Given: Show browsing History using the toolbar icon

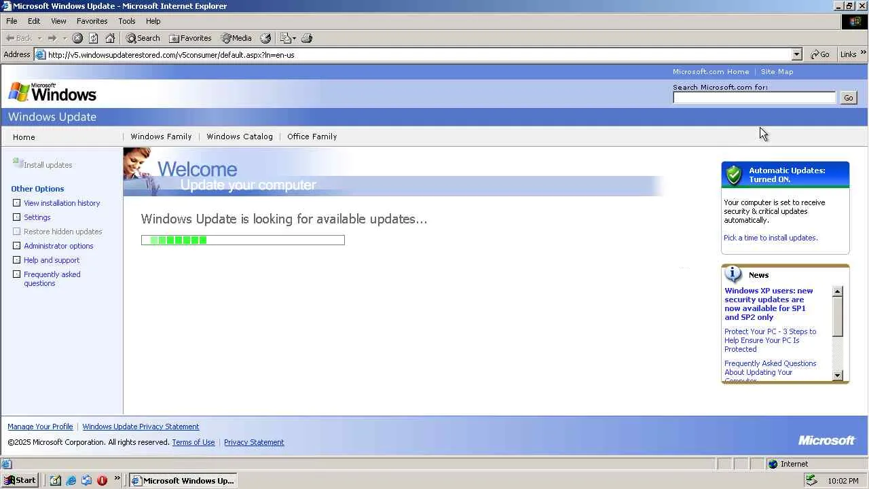Looking at the screenshot, I should pos(265,38).
